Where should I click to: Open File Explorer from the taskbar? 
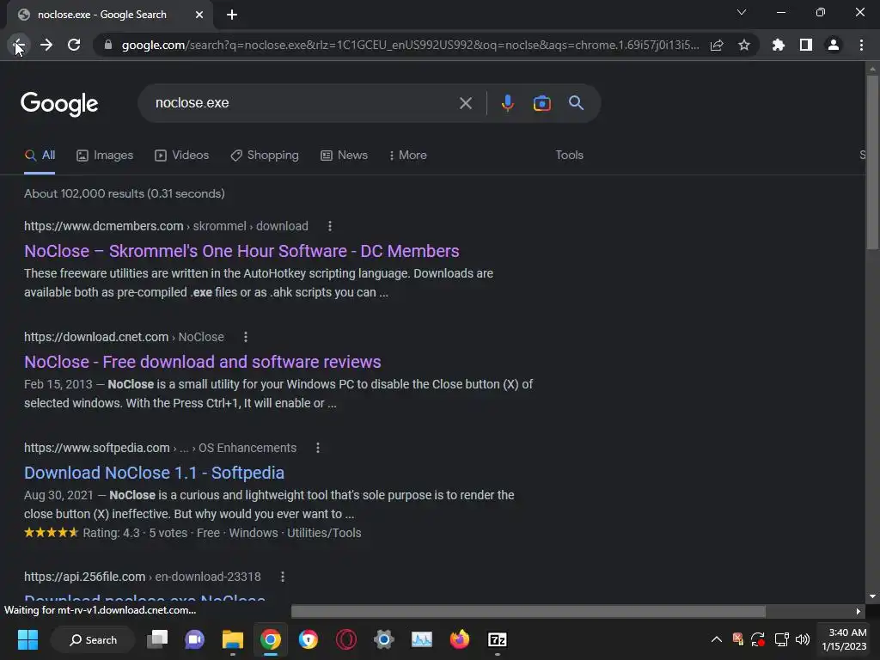click(x=232, y=639)
